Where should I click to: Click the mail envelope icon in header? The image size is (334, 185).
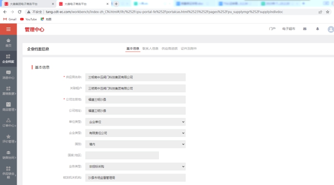(304, 29)
